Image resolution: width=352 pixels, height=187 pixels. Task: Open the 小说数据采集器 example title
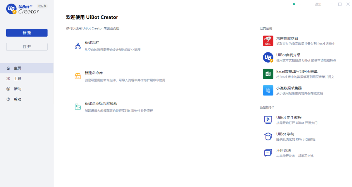(289, 88)
